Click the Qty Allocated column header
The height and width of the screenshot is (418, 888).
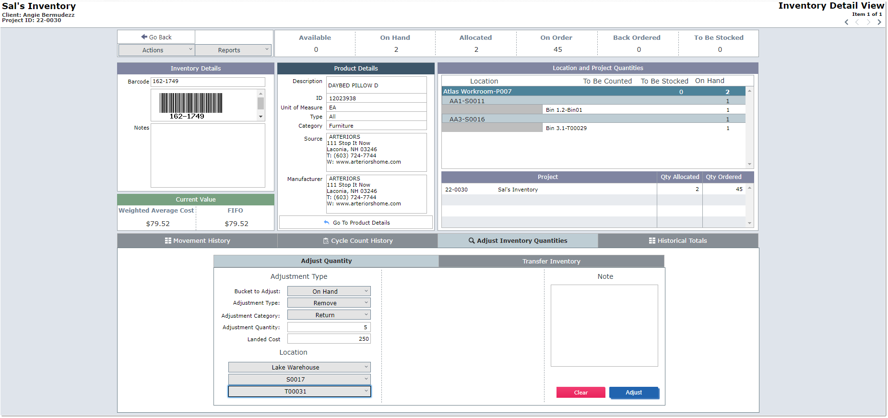(x=680, y=177)
